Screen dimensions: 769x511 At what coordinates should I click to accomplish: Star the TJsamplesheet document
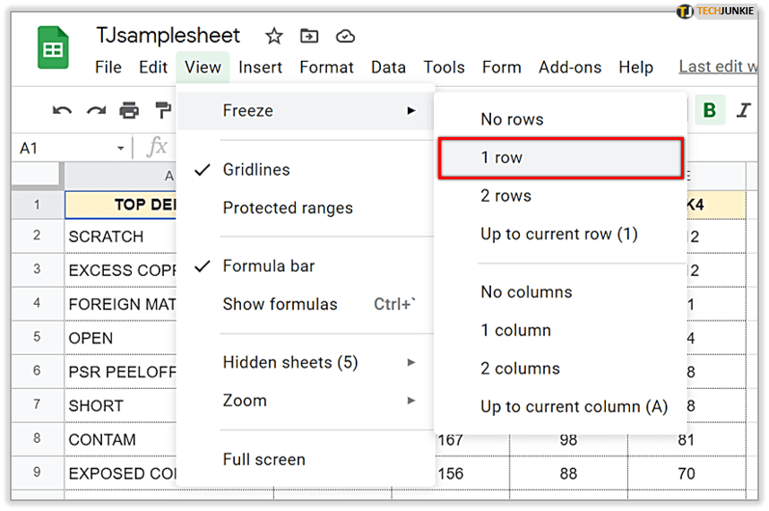pos(274,36)
